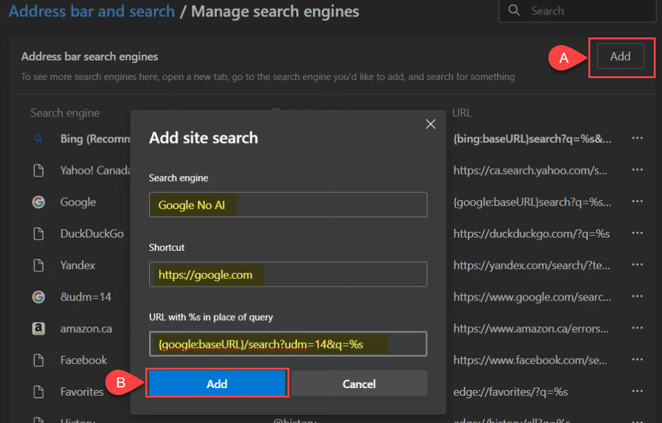Click the Google logo beside the &udm=14 entry
The height and width of the screenshot is (423, 662).
(39, 297)
